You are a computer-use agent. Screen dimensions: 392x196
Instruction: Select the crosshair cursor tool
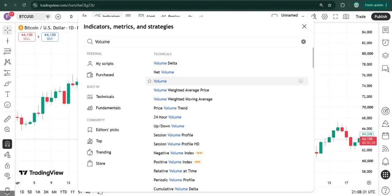pos(7,30)
